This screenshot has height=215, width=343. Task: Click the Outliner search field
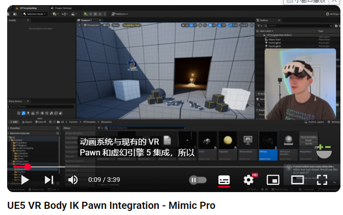[x=299, y=26]
